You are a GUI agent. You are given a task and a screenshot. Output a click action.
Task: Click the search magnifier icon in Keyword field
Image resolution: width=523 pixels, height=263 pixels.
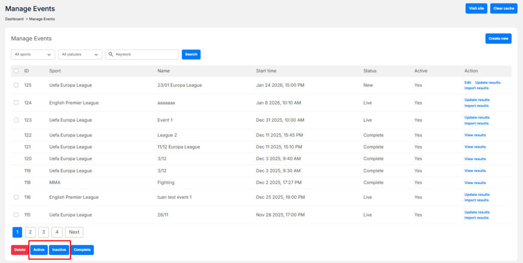pos(111,55)
